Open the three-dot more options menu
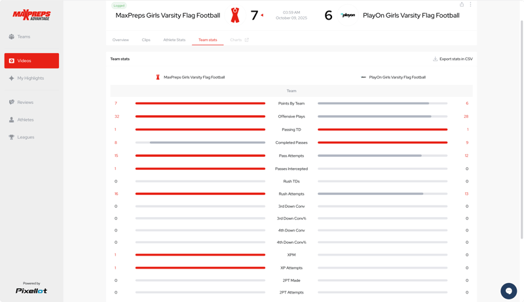The width and height of the screenshot is (524, 302). pyautogui.click(x=470, y=5)
